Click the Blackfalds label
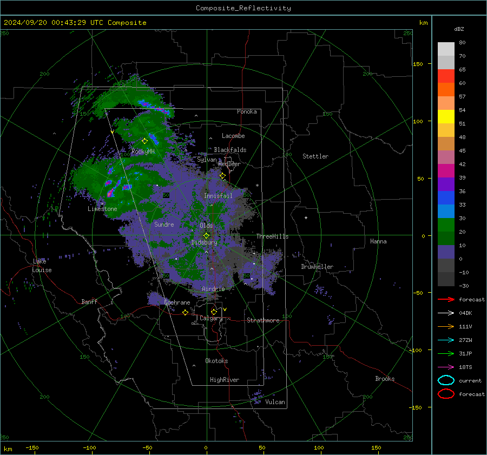This screenshot has width=487, height=455. coord(230,150)
